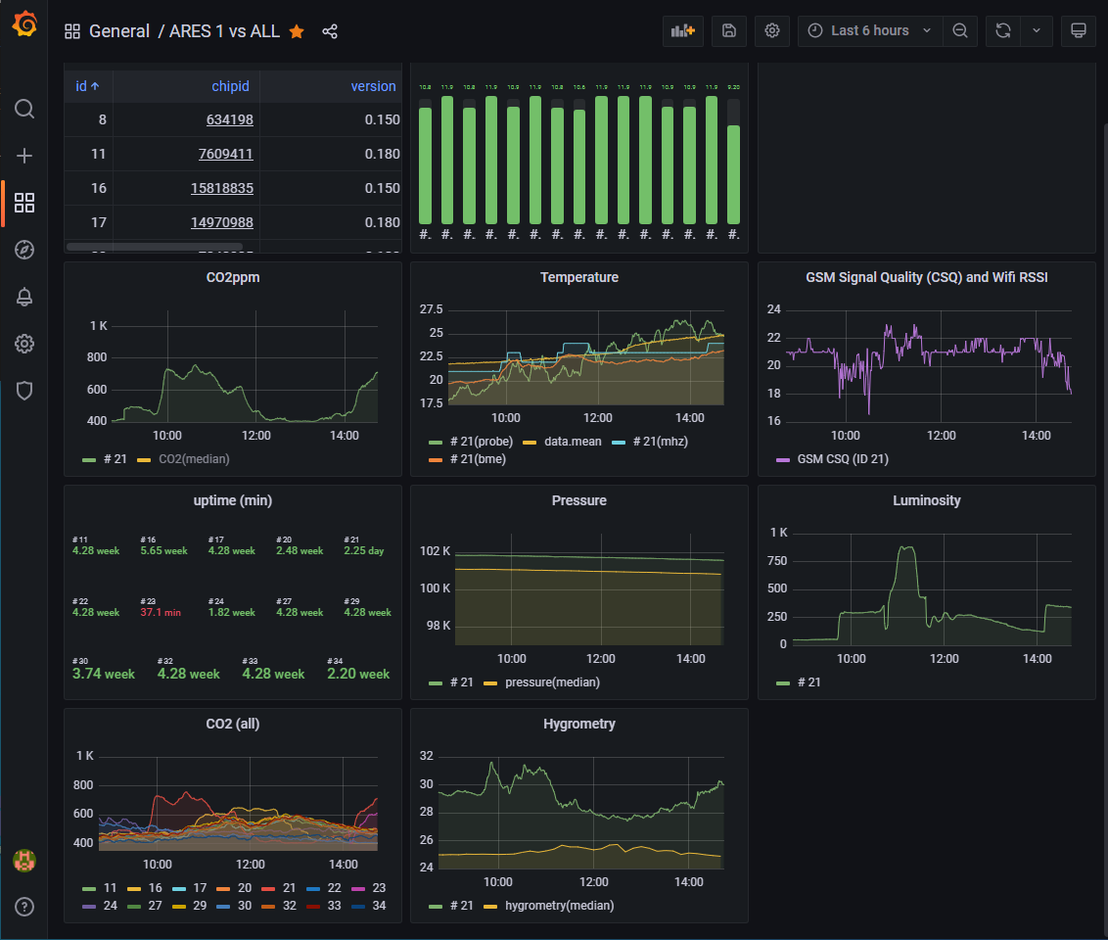Toggle # 21(probe) series in Temperature legend
The width and height of the screenshot is (1108, 940).
pyautogui.click(x=482, y=441)
